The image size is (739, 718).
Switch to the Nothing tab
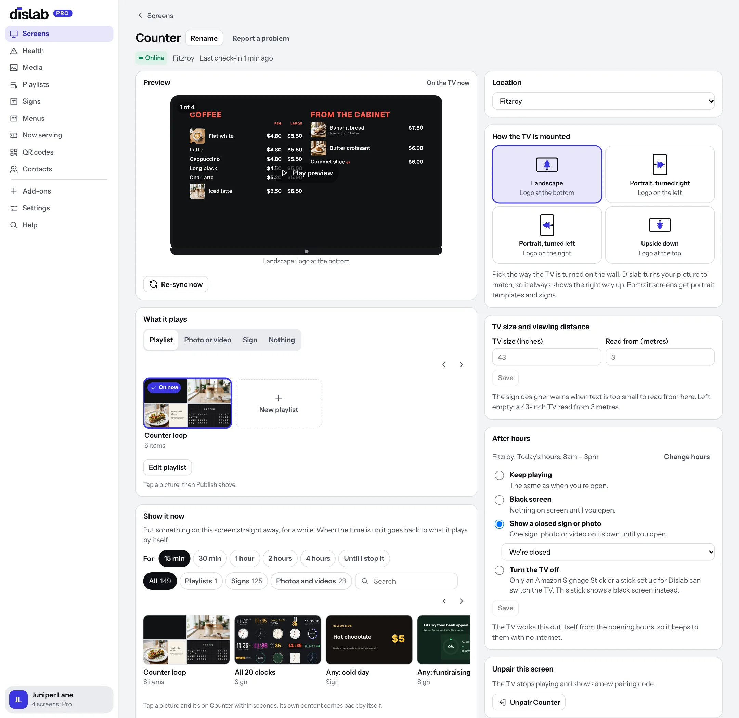point(282,340)
